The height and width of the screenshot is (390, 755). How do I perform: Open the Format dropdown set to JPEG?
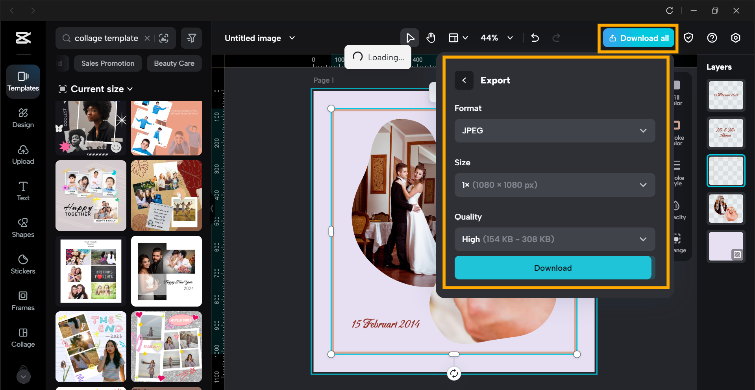pos(554,131)
